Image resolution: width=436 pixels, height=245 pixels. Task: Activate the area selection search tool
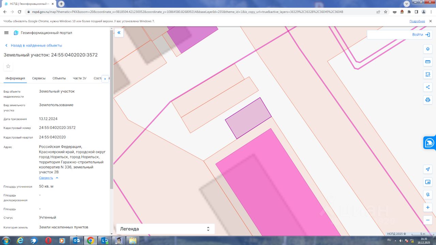(x=428, y=74)
